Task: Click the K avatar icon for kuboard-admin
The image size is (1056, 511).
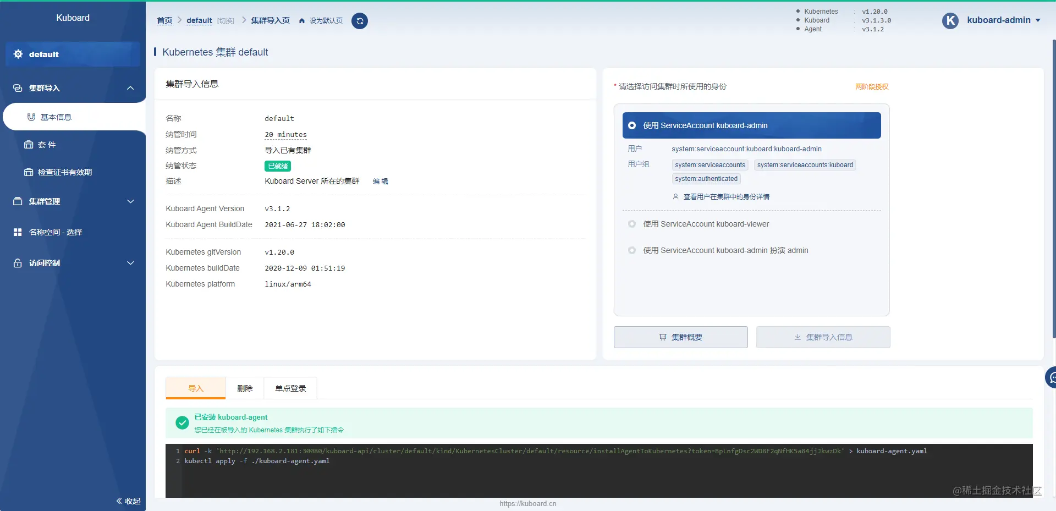Action: (x=950, y=21)
